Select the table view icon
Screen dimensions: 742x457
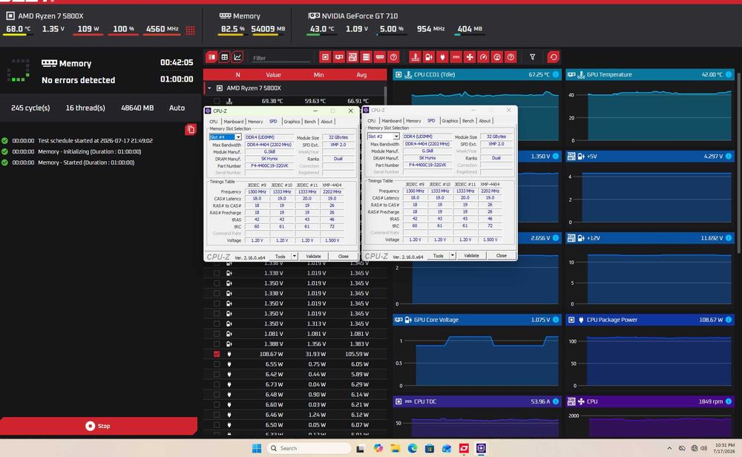click(x=224, y=57)
